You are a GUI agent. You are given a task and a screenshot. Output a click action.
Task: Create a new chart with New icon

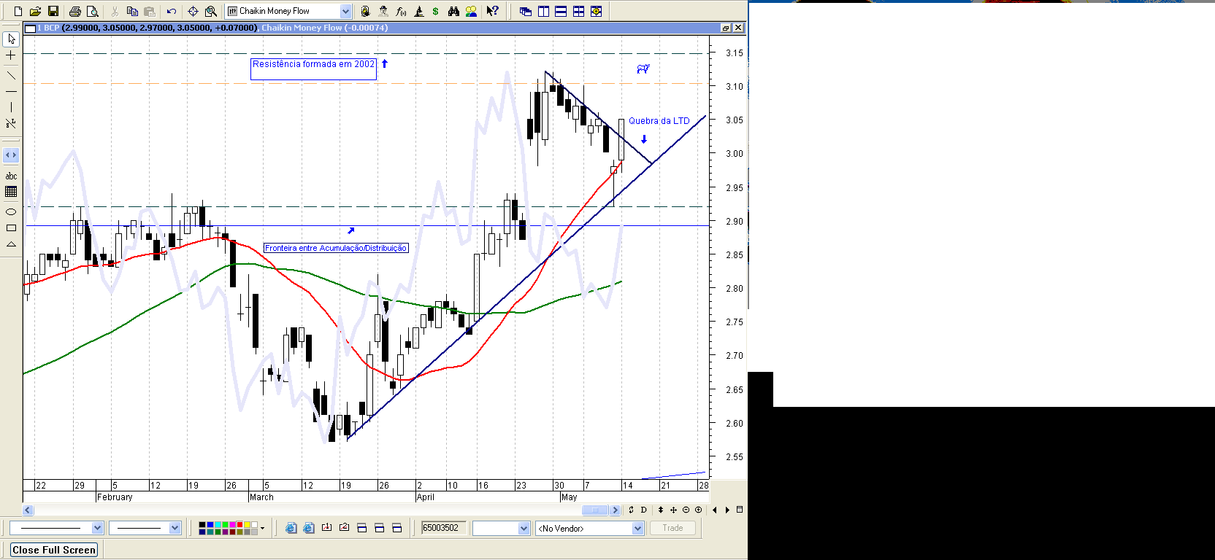(18, 11)
